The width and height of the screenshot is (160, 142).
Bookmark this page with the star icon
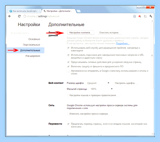pyautogui.click(x=135, y=16)
